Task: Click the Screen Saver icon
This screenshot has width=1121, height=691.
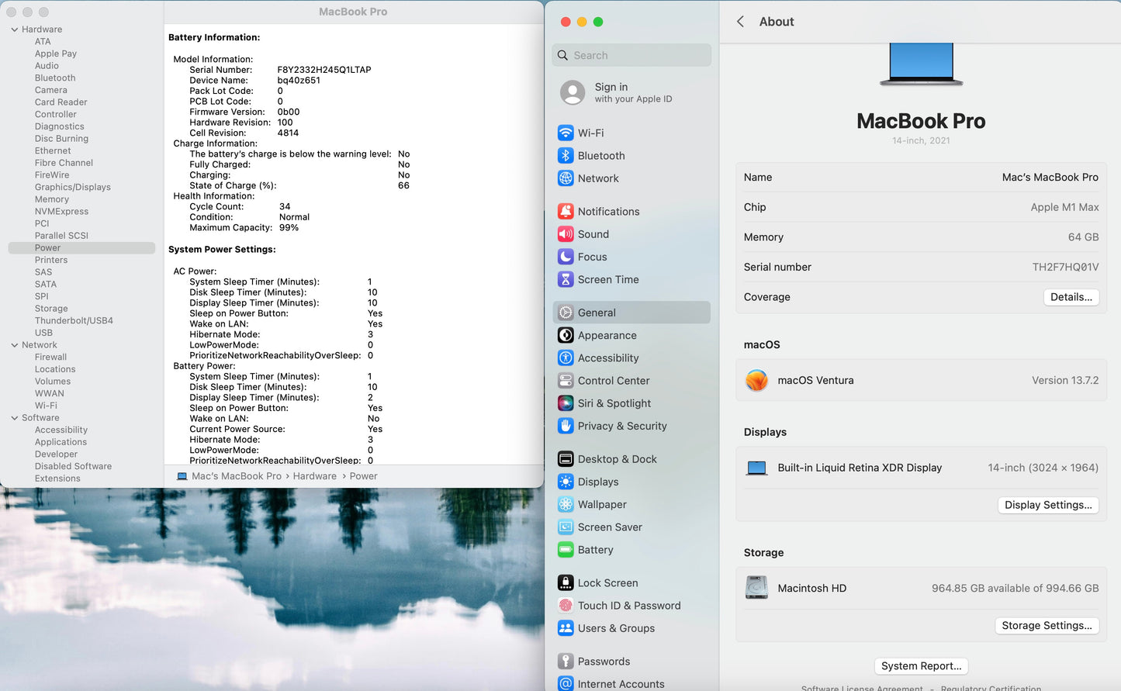Action: click(x=566, y=527)
